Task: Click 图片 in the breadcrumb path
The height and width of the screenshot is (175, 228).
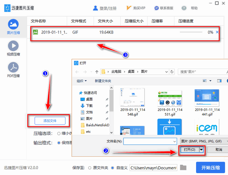Action: pyautogui.click(x=144, y=72)
